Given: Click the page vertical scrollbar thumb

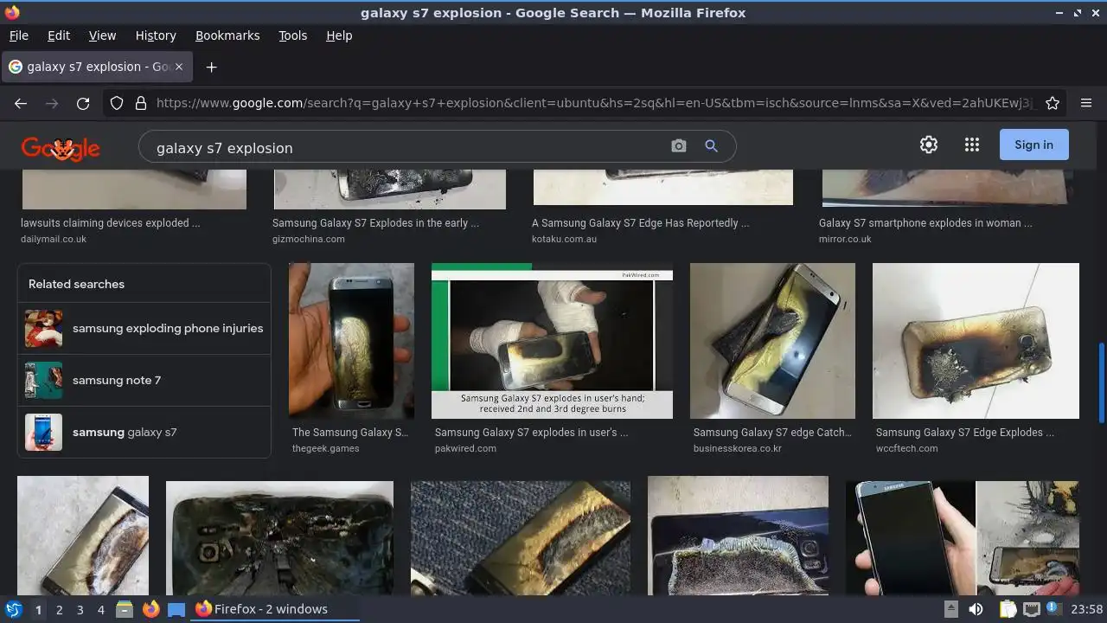Looking at the screenshot, I should pos(1101,384).
